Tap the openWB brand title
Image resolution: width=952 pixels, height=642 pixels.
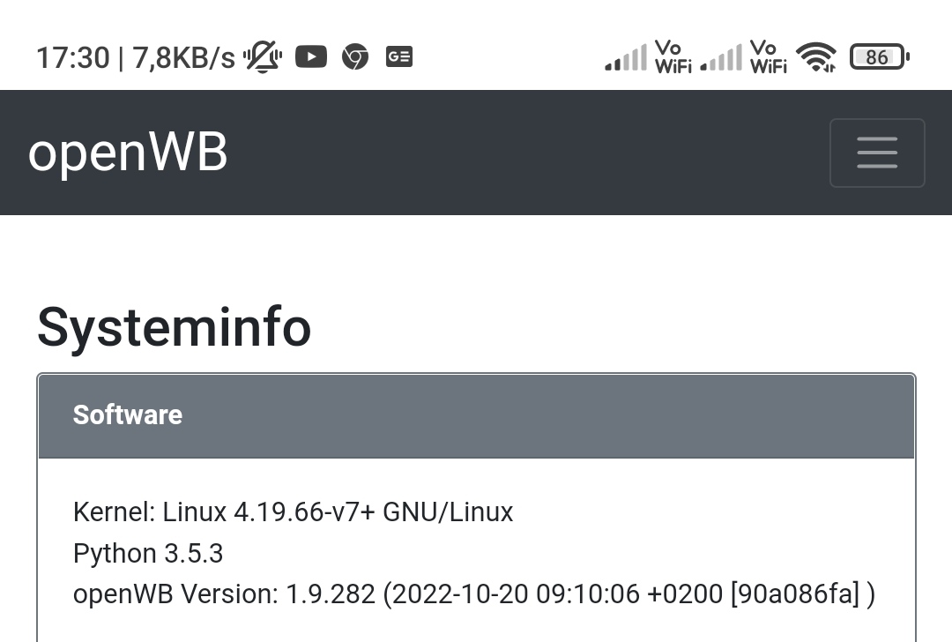(x=128, y=152)
